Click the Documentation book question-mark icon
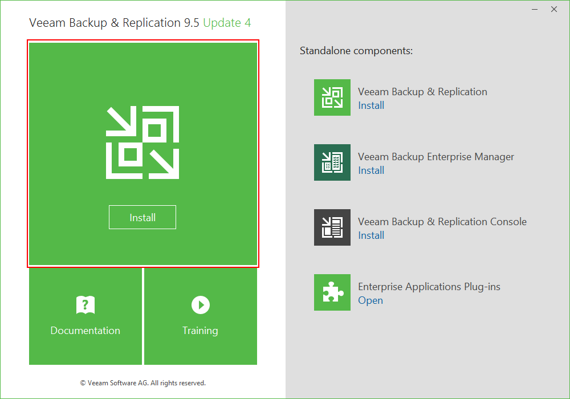 tap(85, 305)
